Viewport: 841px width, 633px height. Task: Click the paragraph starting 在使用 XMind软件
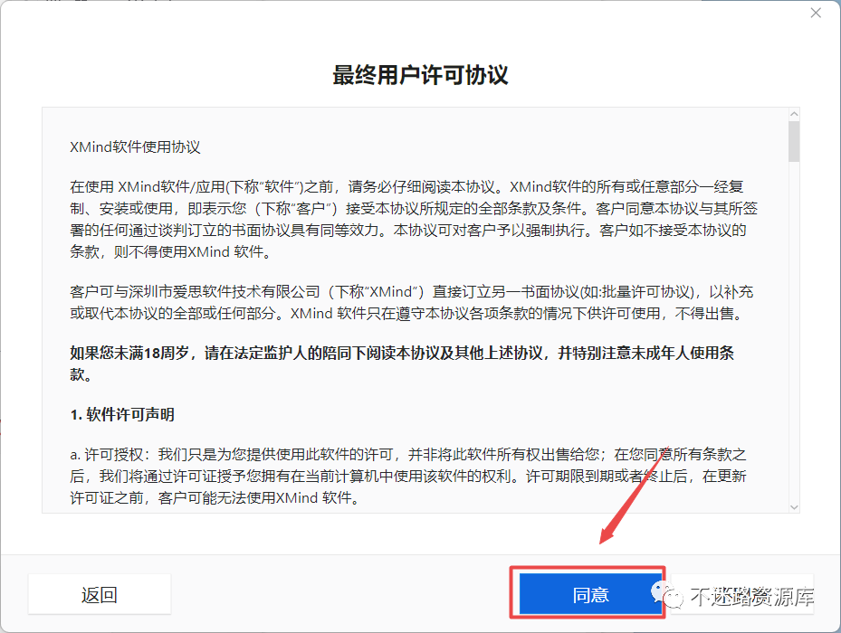pos(413,219)
